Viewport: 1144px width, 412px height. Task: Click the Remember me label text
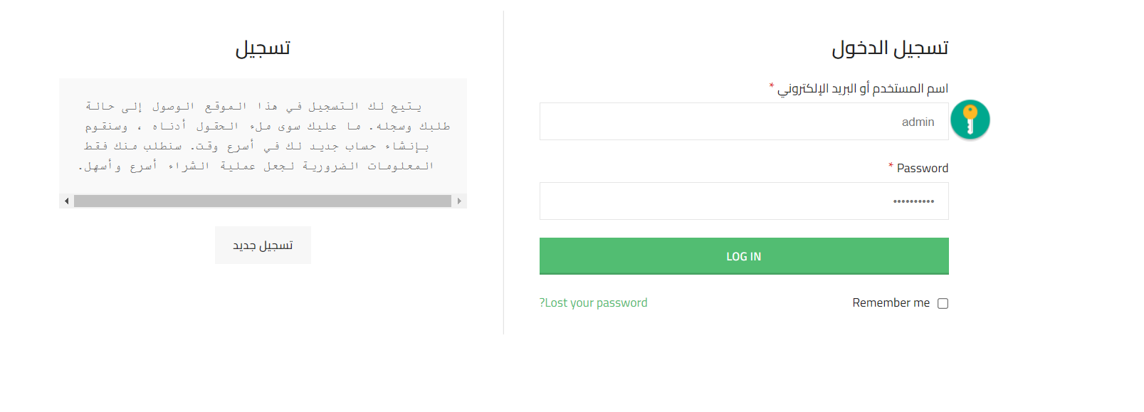891,303
